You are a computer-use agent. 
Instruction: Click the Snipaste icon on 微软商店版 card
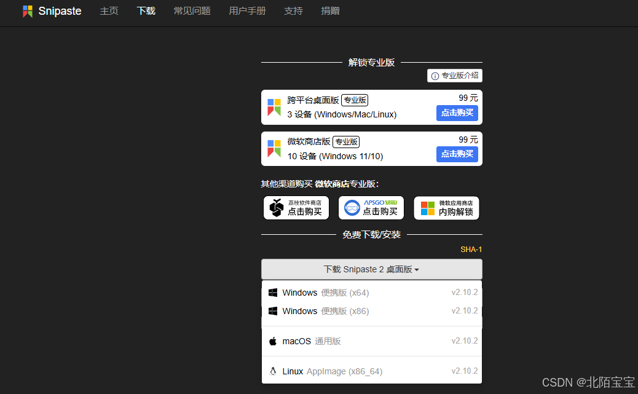(x=274, y=149)
